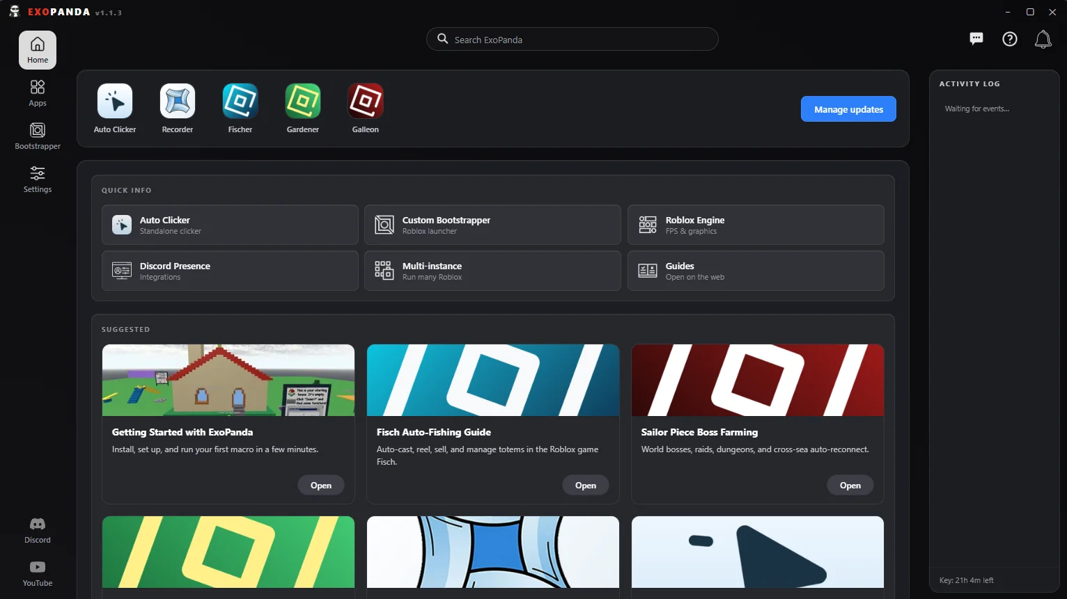Launch the Auto Clicker app icon
This screenshot has width=1067, height=599.
[115, 102]
